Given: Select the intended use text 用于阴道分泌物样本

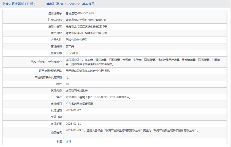Looking at the screenshot, I should click(88, 71).
